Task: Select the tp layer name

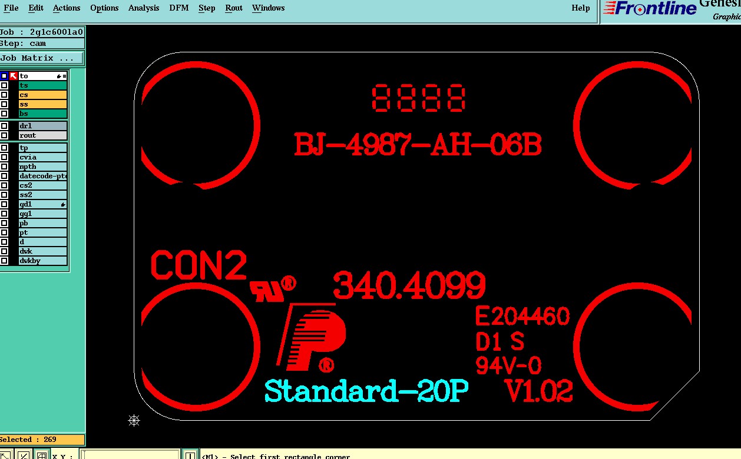Action: click(43, 148)
